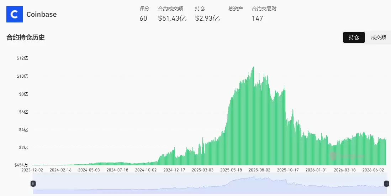Screen dimensions: 391x196
Task: Click the 合约持仓历史 heading
Action: [x=26, y=37]
